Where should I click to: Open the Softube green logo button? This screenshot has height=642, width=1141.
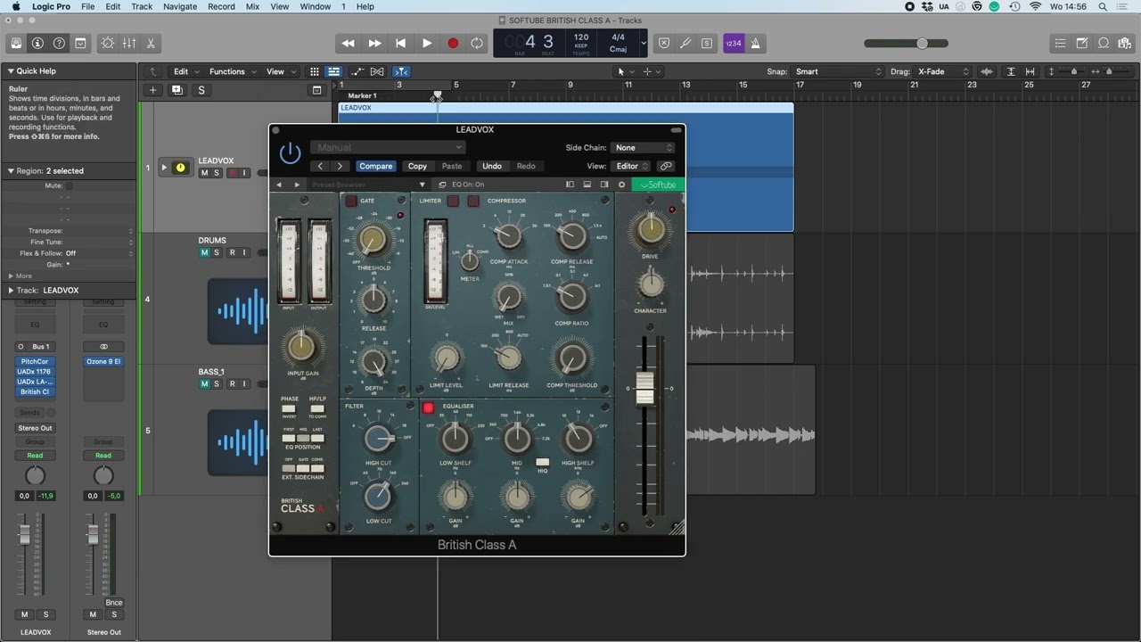tap(658, 185)
